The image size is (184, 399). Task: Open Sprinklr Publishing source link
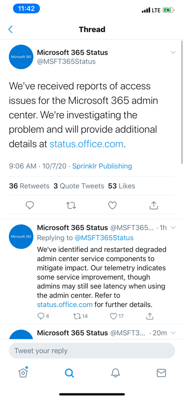click(x=102, y=166)
